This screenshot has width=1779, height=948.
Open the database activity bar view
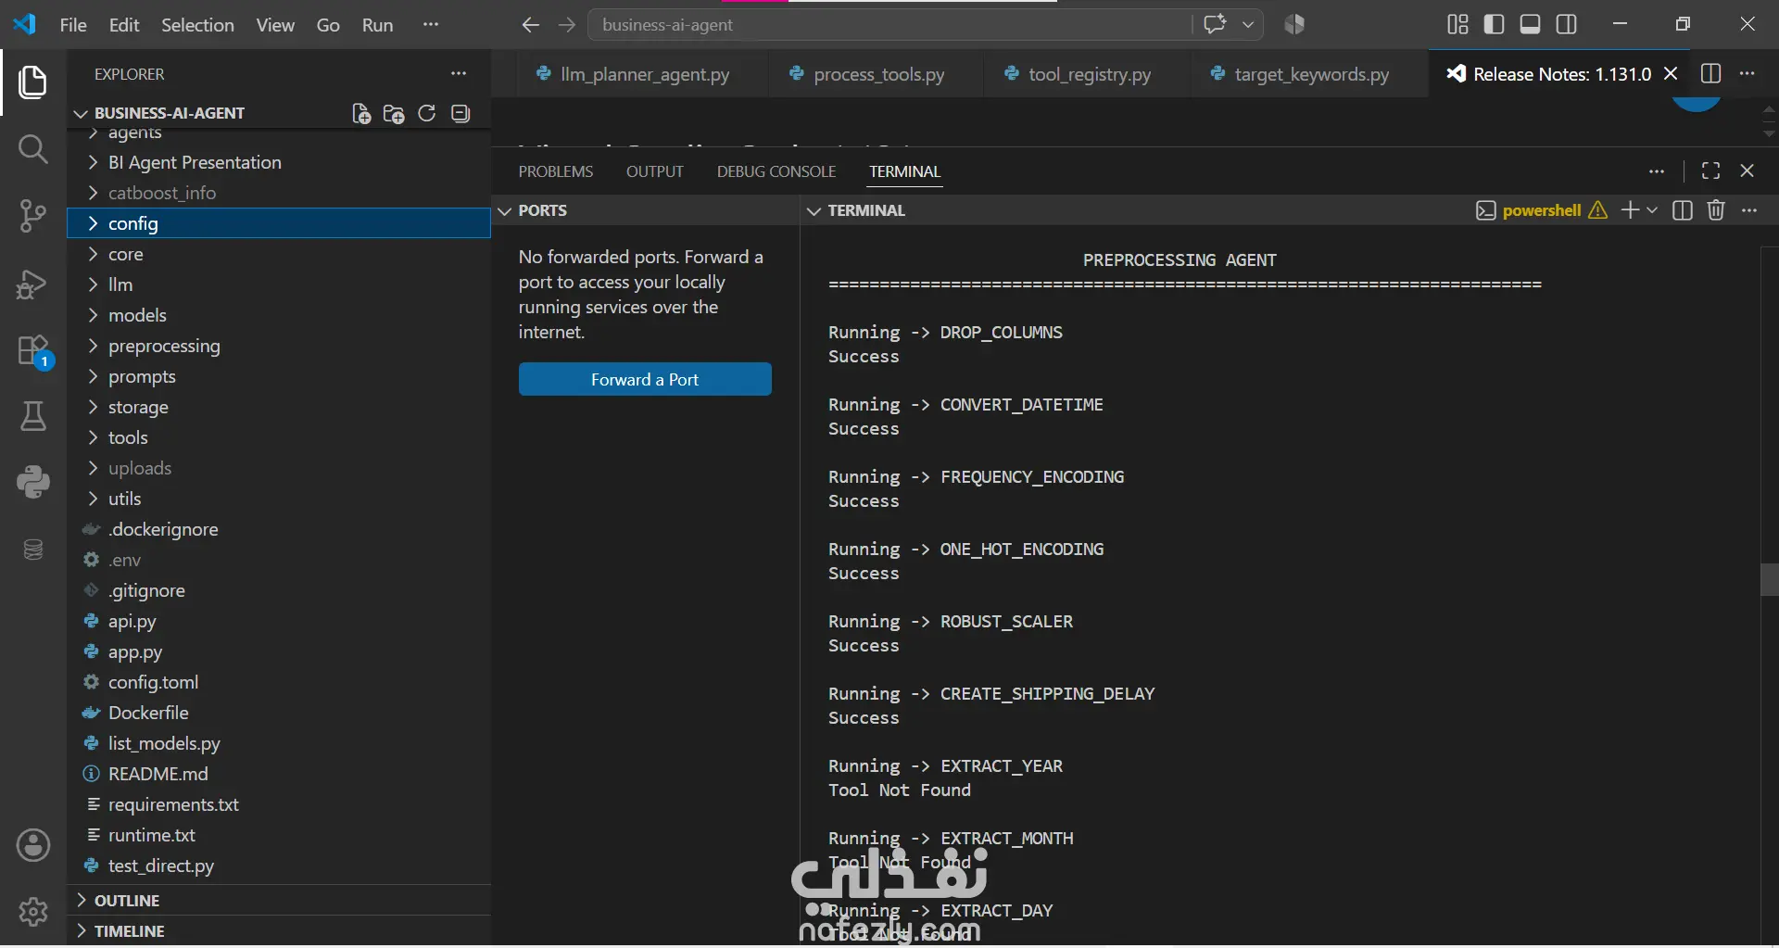tap(33, 550)
